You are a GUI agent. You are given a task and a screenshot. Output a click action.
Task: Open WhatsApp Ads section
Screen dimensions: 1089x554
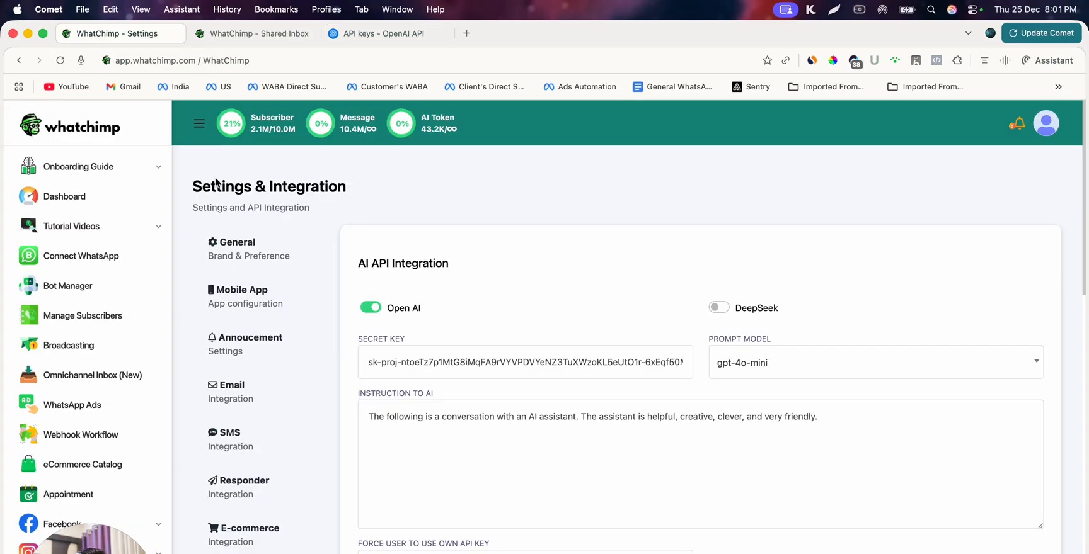tap(72, 405)
